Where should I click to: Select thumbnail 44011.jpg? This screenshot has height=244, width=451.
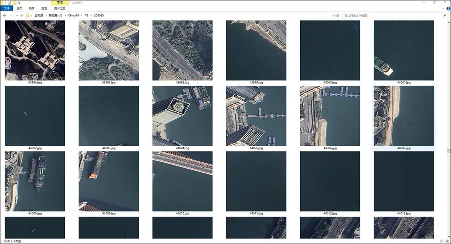click(x=256, y=181)
